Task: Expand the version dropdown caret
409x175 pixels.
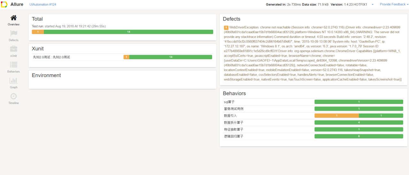Action: click(x=373, y=5)
